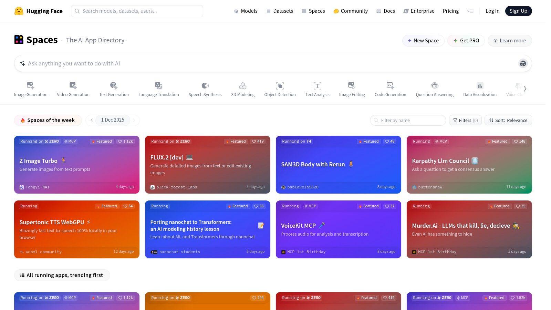Open the Models menu
551x310 pixels.
(x=246, y=11)
